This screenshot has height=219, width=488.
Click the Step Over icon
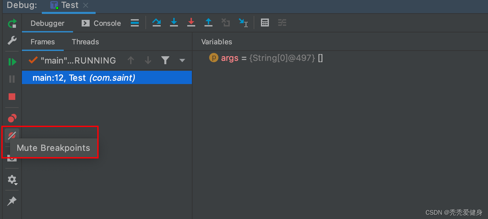click(x=156, y=22)
